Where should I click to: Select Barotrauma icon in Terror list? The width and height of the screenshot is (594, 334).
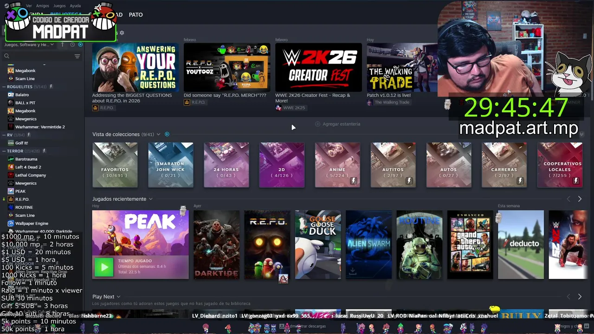point(11,159)
